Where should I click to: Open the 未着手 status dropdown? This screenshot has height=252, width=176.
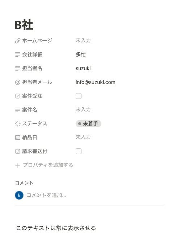click(88, 124)
